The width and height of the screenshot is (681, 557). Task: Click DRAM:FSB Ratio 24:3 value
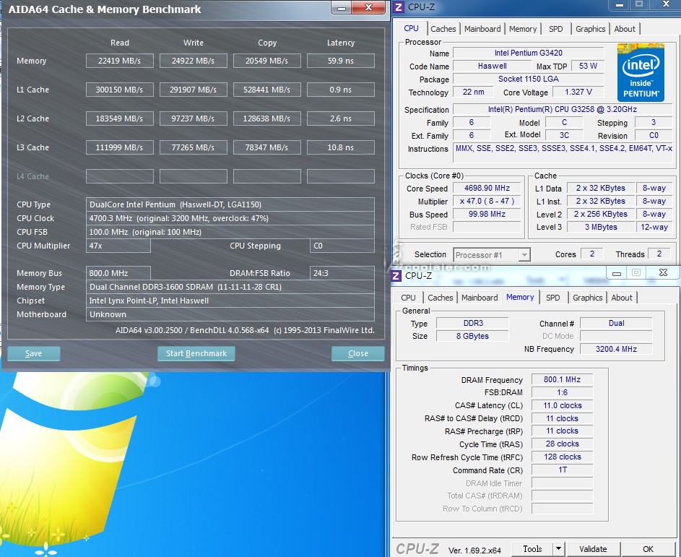coord(342,273)
